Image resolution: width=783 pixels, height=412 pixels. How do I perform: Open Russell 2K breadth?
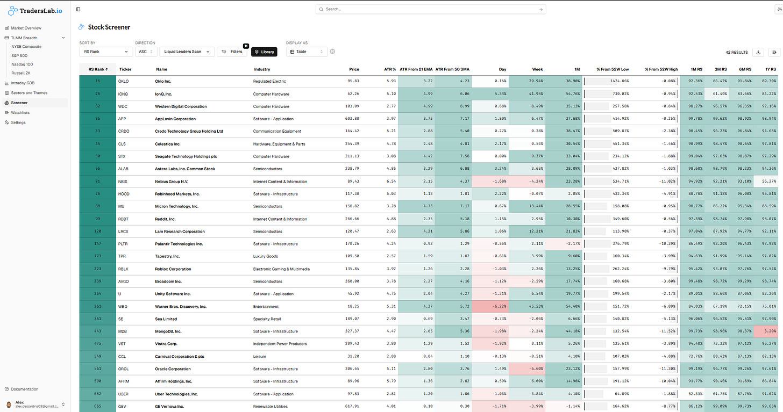pyautogui.click(x=22, y=73)
